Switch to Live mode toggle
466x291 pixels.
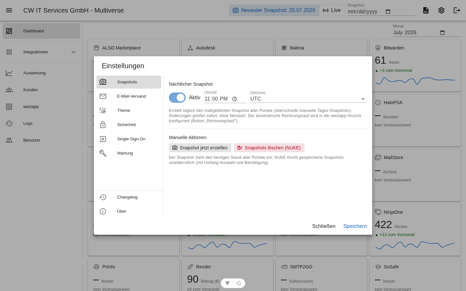coord(332,10)
